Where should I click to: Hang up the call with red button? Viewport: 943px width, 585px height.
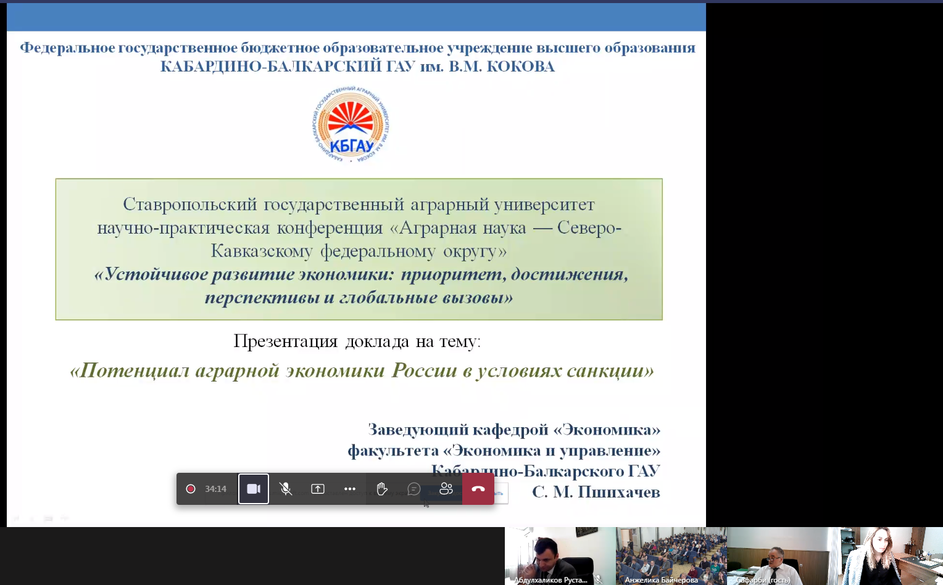478,489
